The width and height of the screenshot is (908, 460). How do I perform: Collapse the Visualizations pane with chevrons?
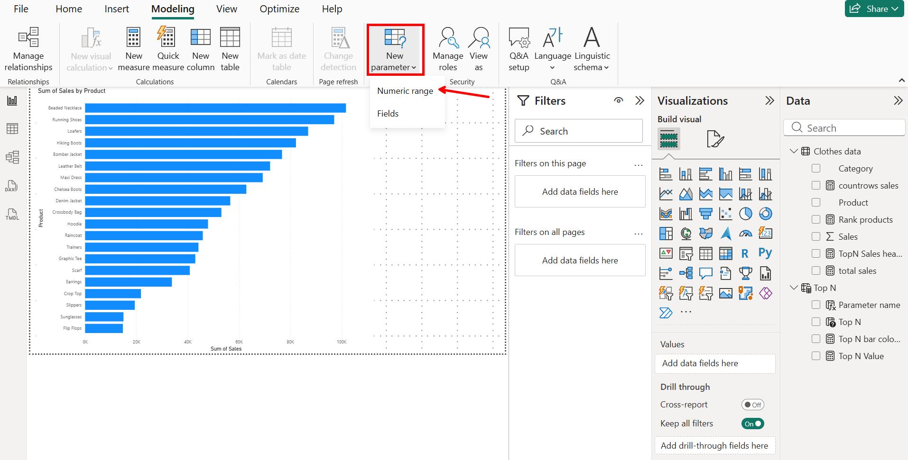[769, 100]
